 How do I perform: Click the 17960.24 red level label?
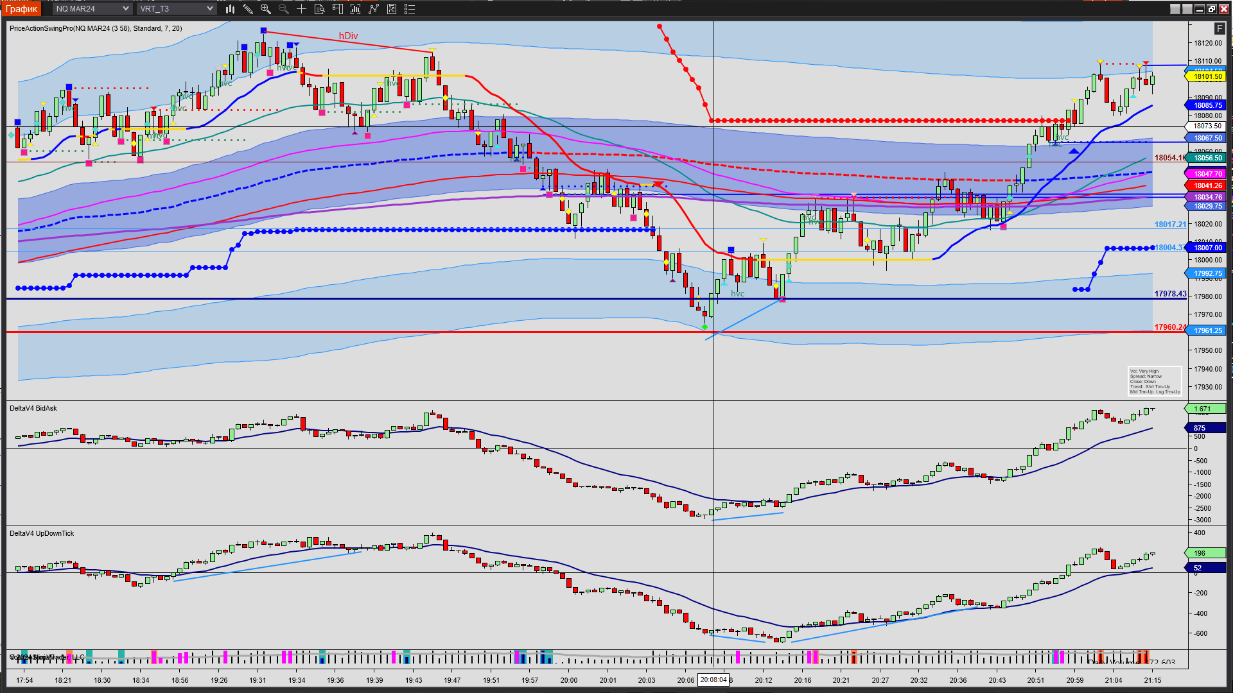click(x=1170, y=327)
